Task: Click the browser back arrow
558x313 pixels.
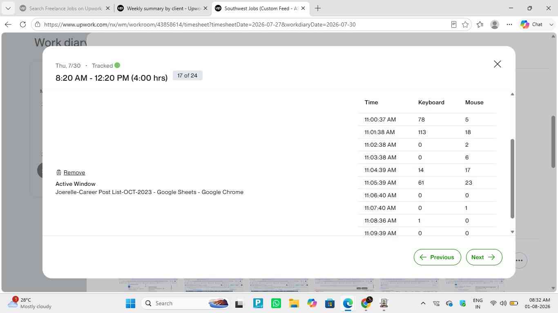Action: 8,24
